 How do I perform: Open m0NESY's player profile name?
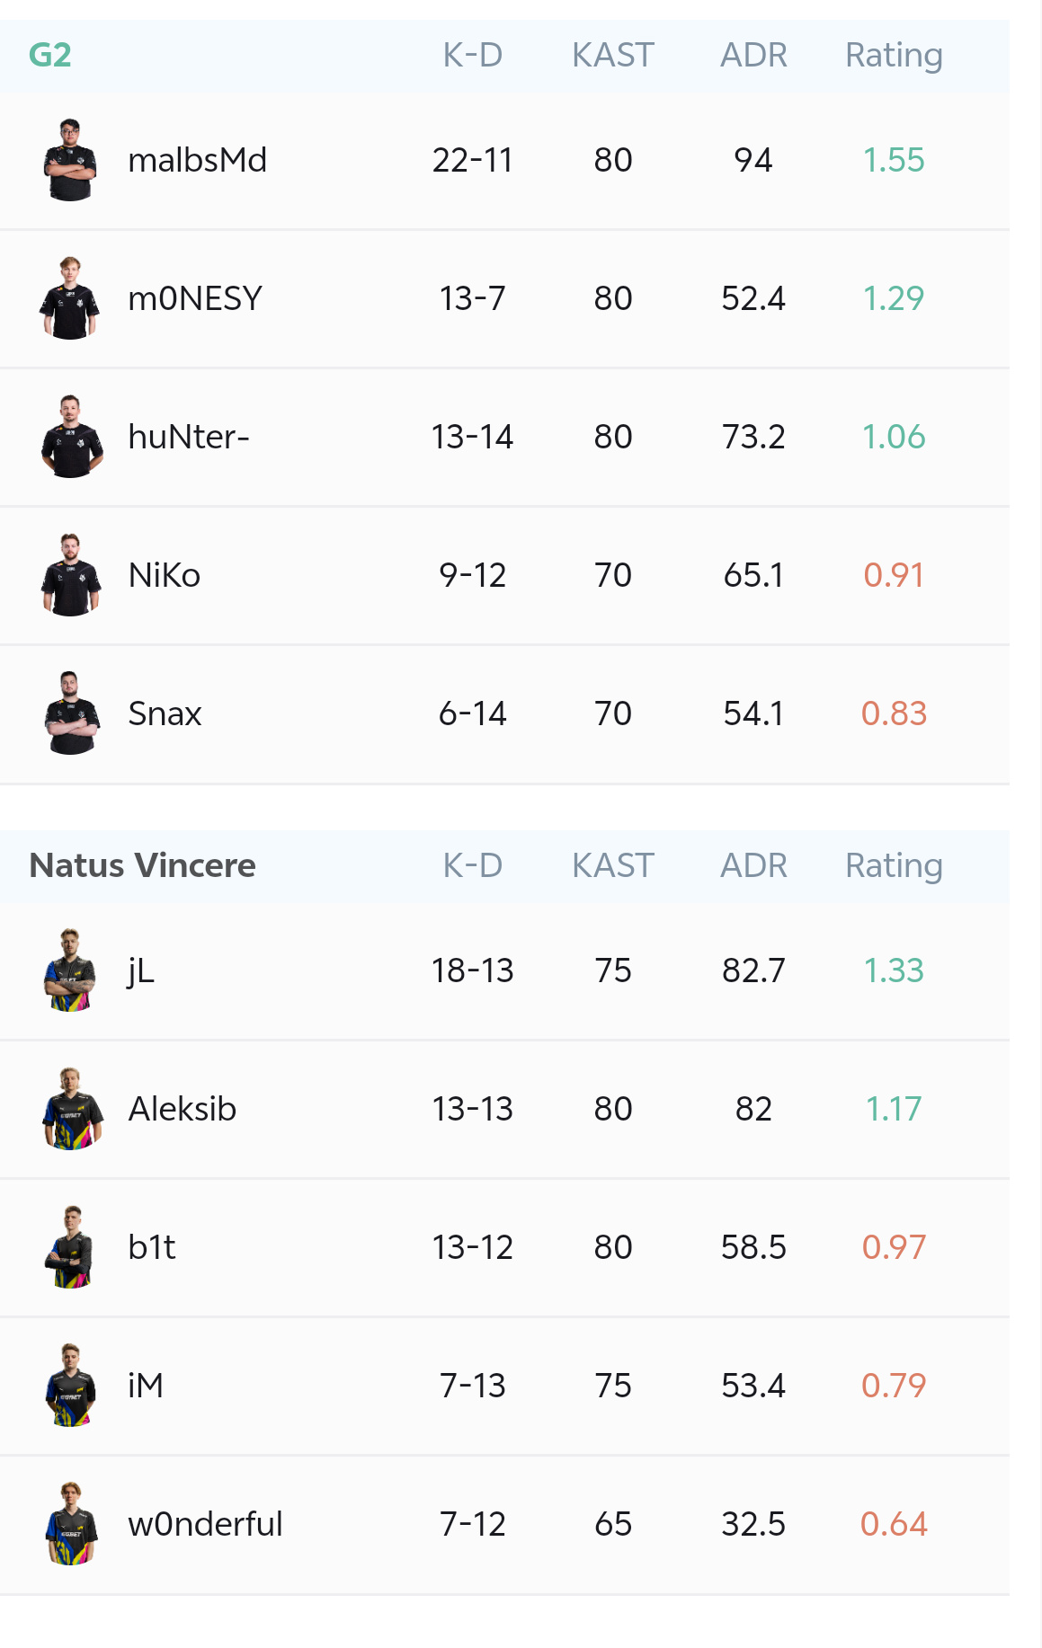pos(195,299)
